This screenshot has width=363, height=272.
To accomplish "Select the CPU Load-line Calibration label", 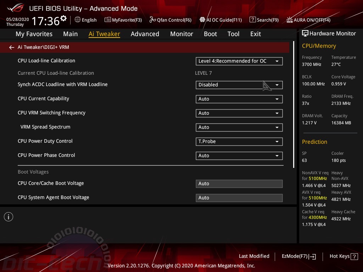I will pos(46,61).
